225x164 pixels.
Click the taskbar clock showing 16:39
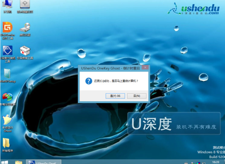[216, 162]
